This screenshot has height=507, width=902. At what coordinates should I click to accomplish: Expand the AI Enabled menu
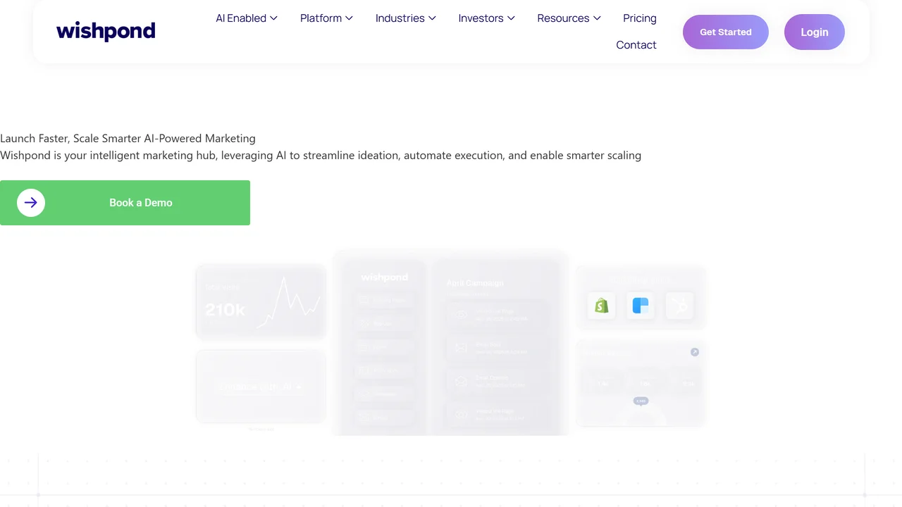pos(247,18)
